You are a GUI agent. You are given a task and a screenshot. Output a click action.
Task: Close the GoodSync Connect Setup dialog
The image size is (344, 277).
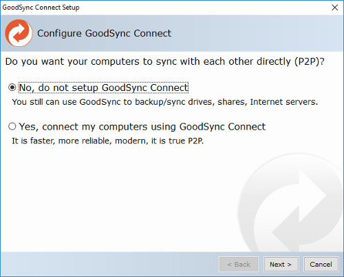(335, 8)
